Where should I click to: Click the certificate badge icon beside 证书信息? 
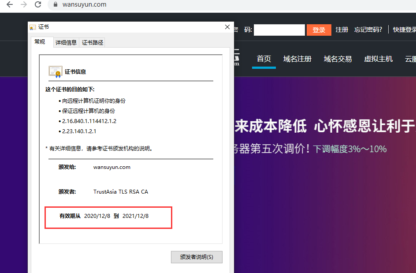point(56,72)
